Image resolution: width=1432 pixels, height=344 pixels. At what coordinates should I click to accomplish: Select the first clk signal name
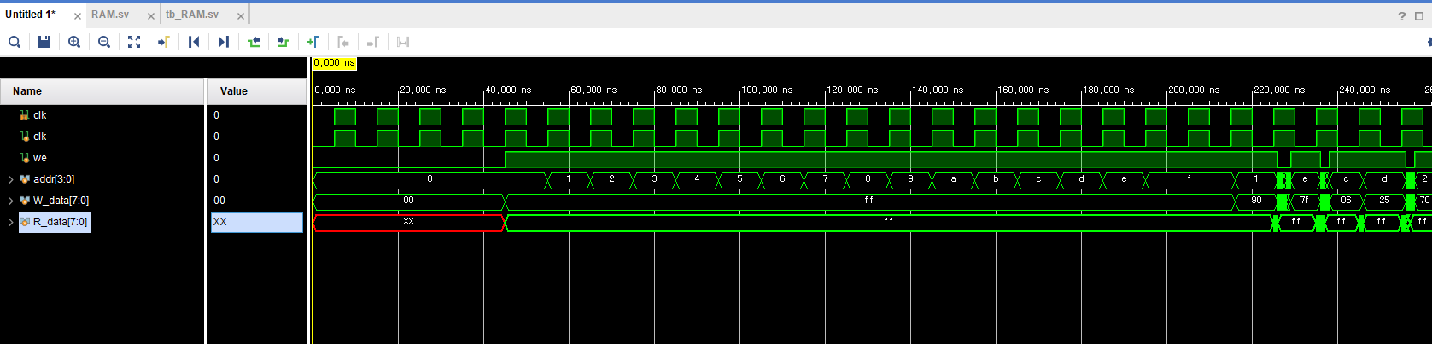click(x=40, y=115)
